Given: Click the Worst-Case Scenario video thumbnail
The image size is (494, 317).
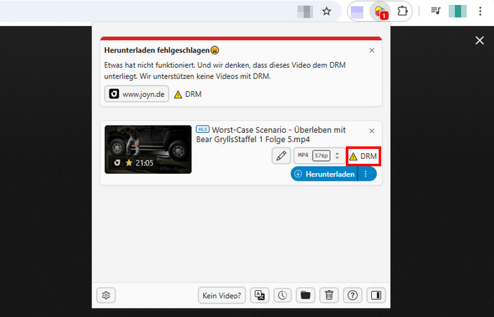Looking at the screenshot, I should tap(148, 150).
